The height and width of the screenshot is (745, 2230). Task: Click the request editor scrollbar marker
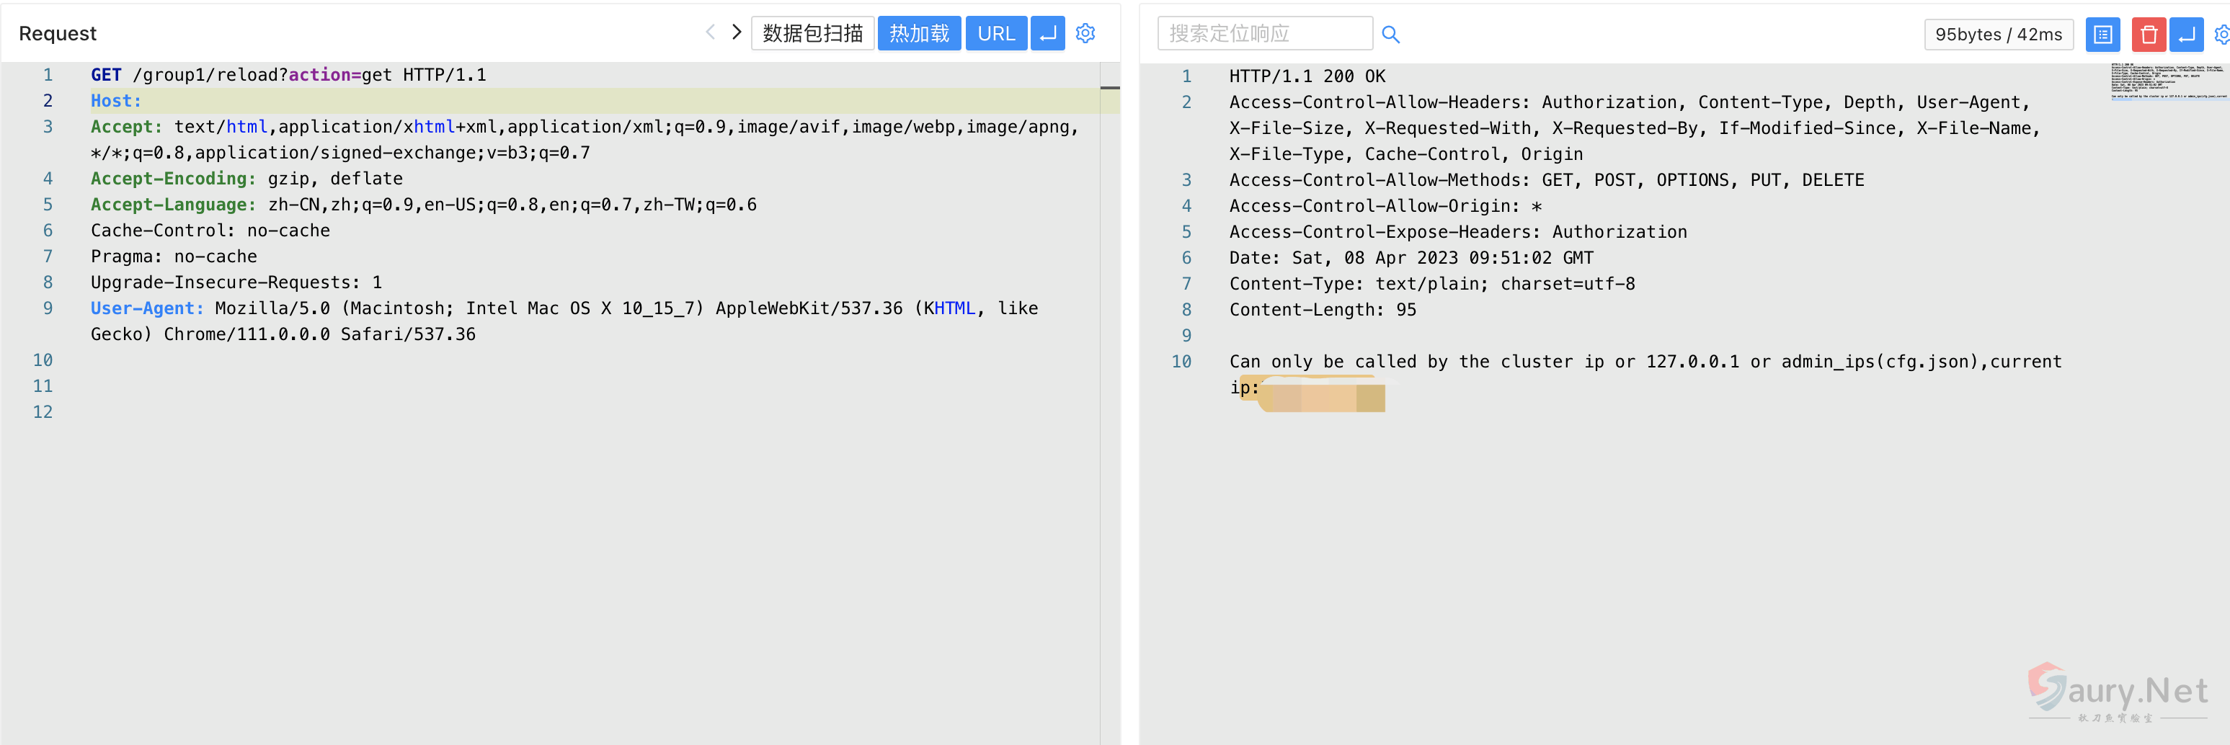1110,88
